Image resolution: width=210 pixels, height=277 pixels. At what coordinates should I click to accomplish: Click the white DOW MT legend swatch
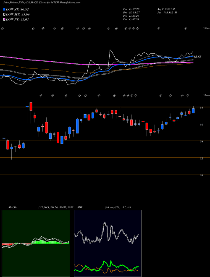pos(4,15)
